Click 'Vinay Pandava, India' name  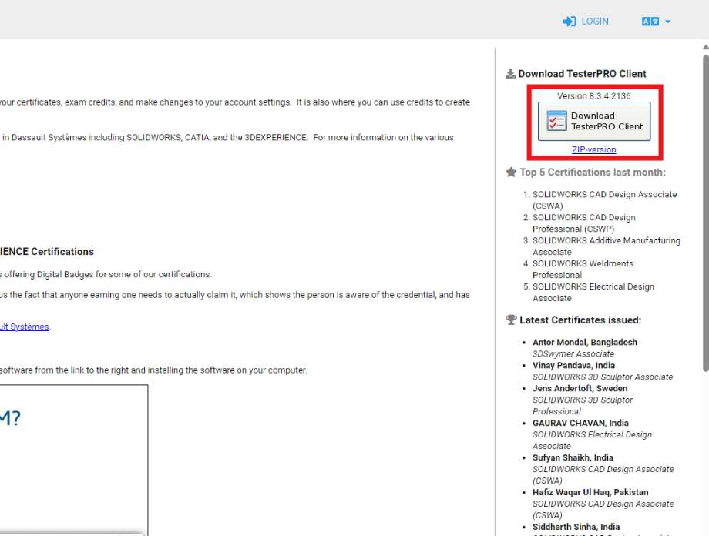[x=573, y=365]
